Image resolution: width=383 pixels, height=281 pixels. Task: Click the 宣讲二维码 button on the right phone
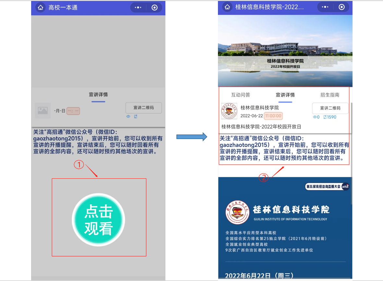(330, 108)
